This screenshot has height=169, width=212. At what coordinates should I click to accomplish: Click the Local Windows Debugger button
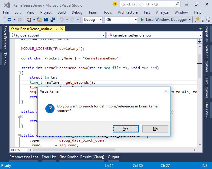point(166,20)
